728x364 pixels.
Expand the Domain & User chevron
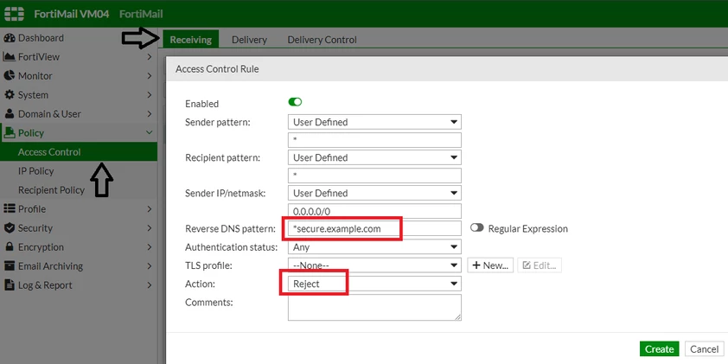click(149, 114)
